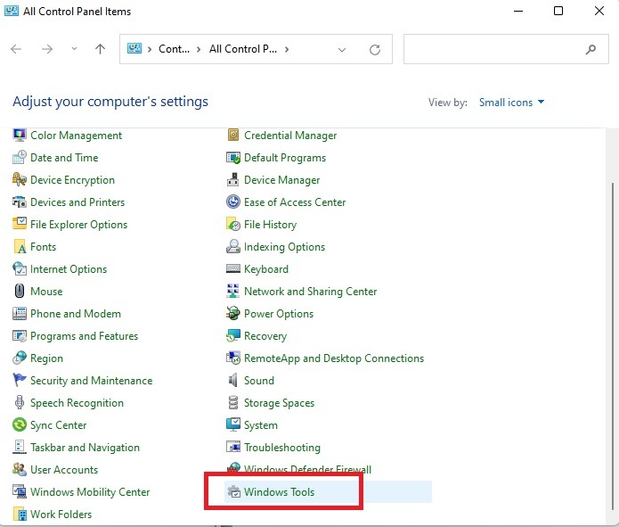Open the Device Manager link
Viewport: 619px width, 527px height.
click(x=281, y=180)
